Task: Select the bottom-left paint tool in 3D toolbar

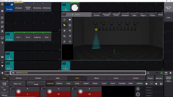Action: [64, 42]
